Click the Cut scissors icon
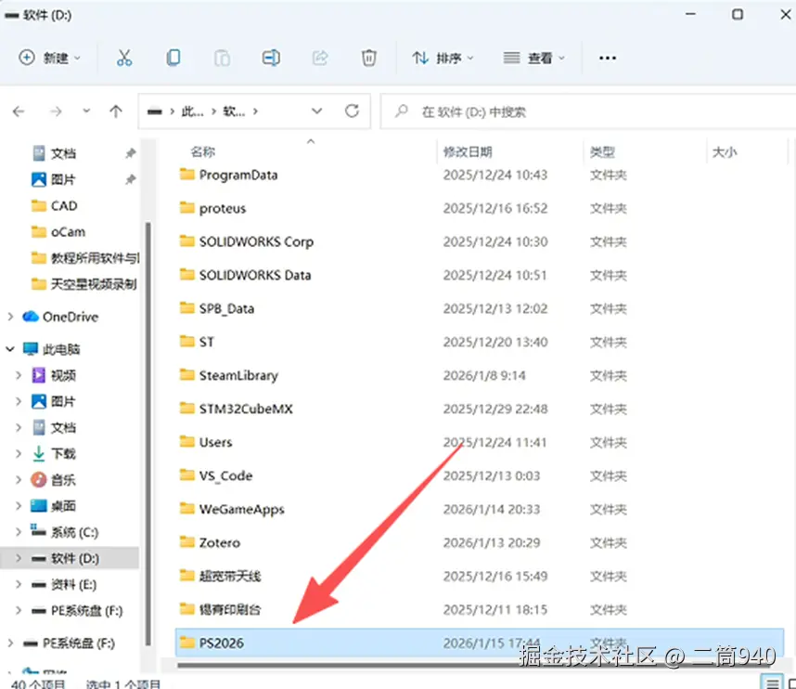Viewport: 796px width, 689px height. pos(124,58)
